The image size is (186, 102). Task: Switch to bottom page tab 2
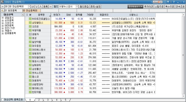39,100
